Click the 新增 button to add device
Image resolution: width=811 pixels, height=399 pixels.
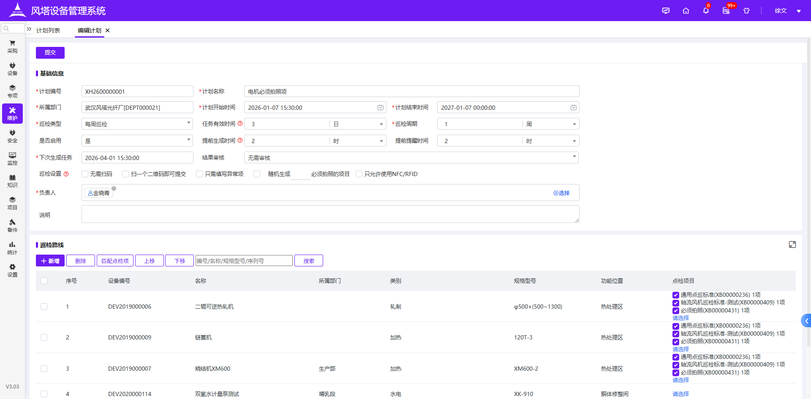tap(50, 261)
